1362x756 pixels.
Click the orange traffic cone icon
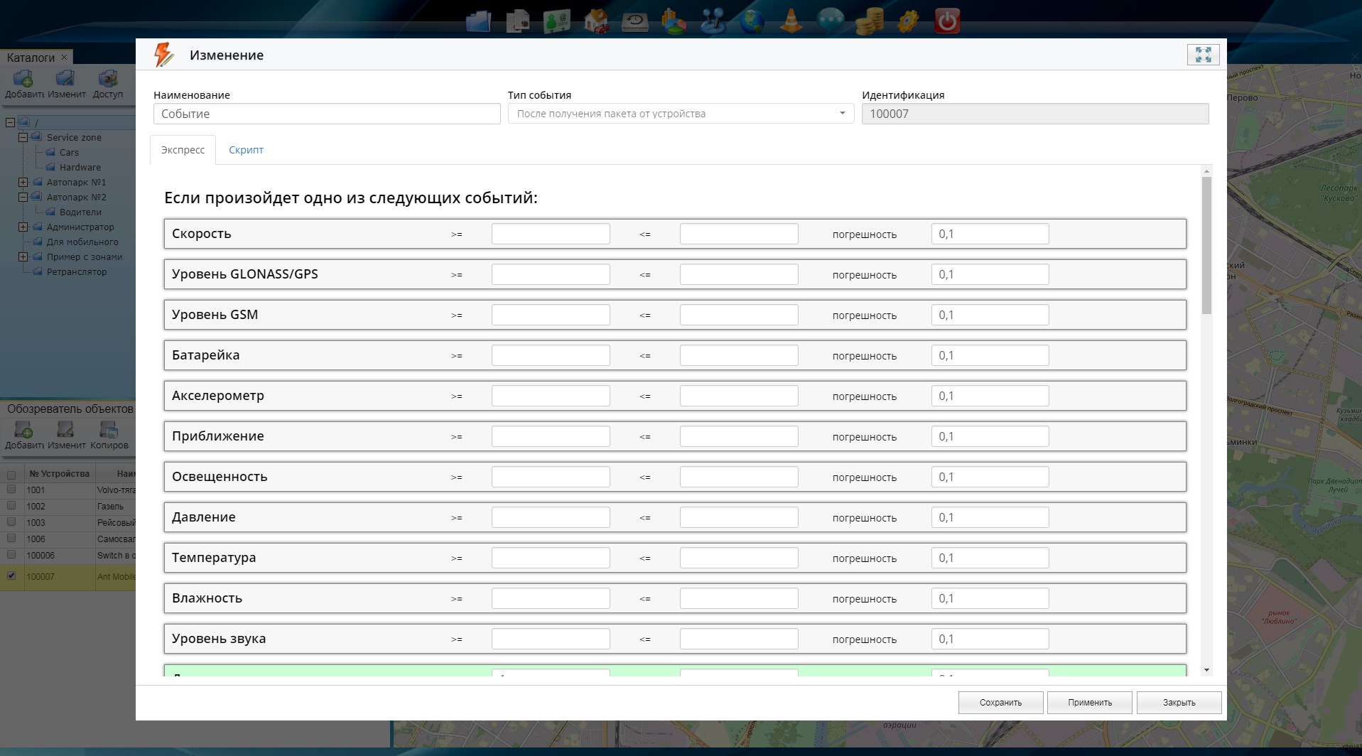791,21
